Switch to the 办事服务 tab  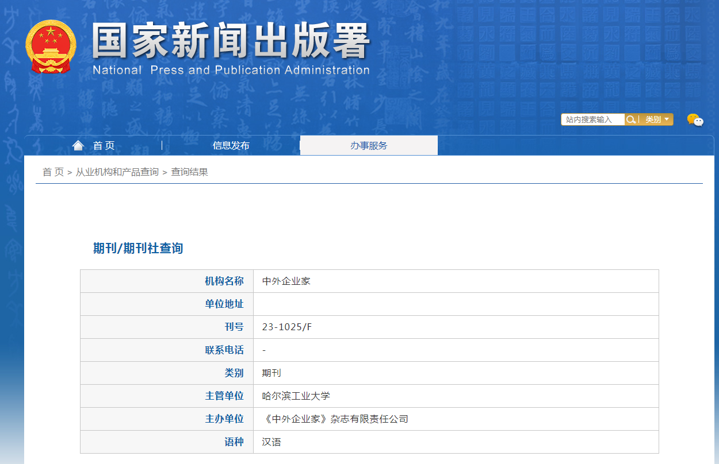(369, 146)
